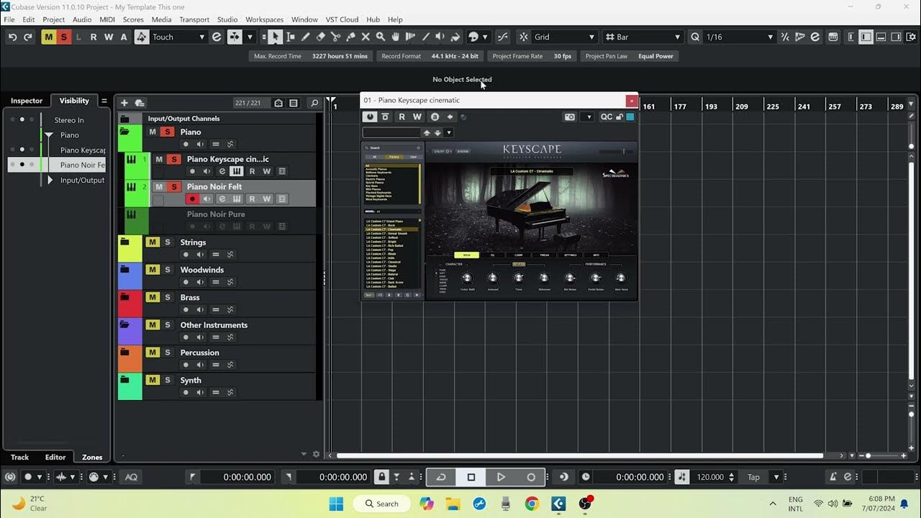The height and width of the screenshot is (518, 921).
Task: Switch to the Editor tab
Action: coord(55,457)
